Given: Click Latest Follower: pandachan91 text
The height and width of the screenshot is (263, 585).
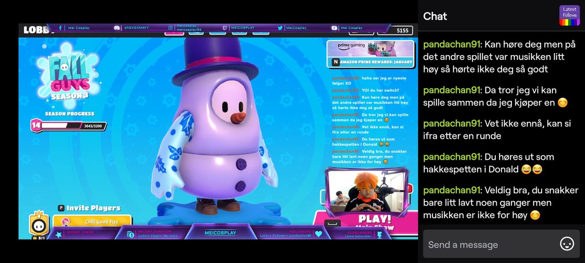Looking at the screenshot, I should tap(286, 236).
